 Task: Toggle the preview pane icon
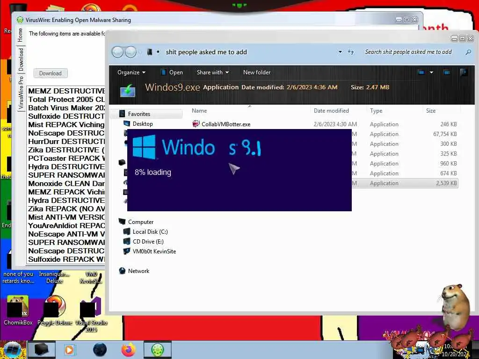[x=447, y=72]
